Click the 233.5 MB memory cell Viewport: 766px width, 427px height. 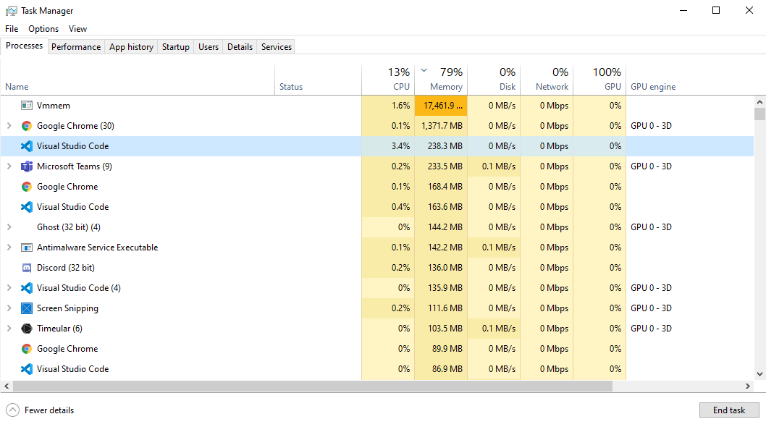click(441, 166)
